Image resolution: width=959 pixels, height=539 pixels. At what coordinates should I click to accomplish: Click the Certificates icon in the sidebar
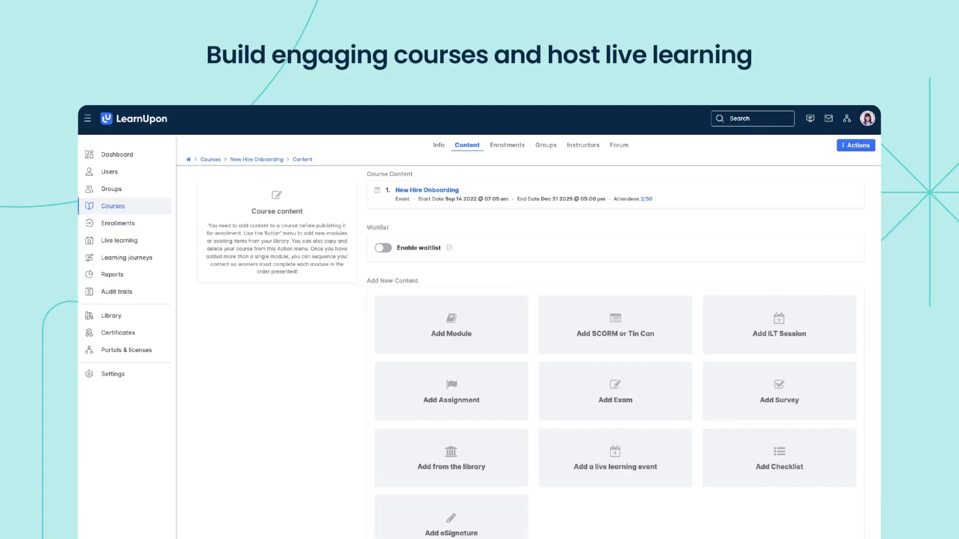pos(89,332)
